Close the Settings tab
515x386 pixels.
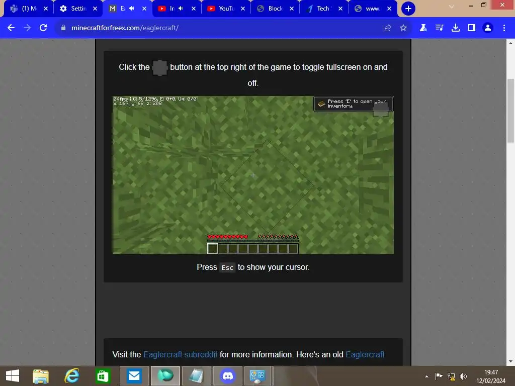click(95, 9)
